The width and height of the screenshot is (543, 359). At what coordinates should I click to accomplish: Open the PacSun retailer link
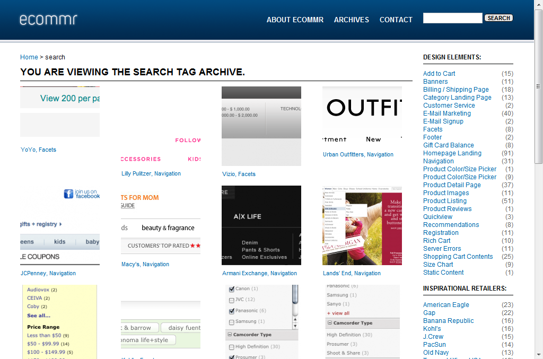(434, 345)
